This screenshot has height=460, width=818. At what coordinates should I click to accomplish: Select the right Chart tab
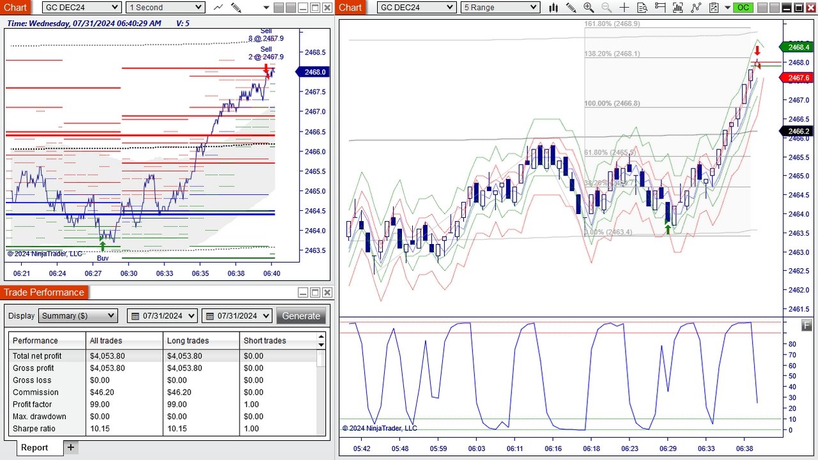(x=350, y=8)
